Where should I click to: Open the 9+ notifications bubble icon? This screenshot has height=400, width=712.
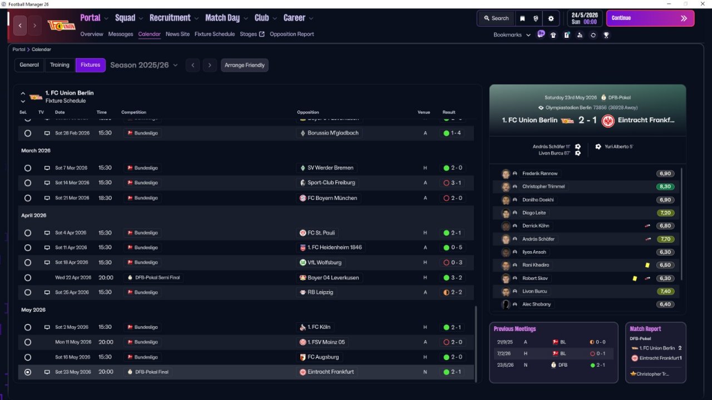(541, 34)
